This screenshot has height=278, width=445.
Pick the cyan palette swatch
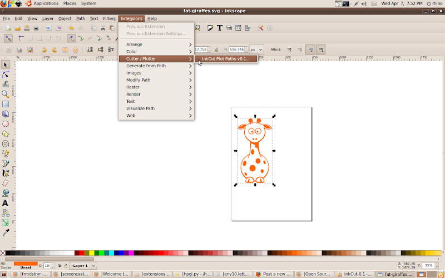111,253
